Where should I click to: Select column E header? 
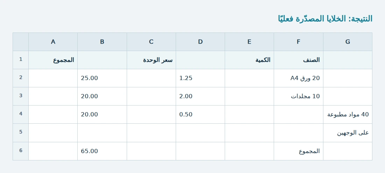tap(250, 42)
